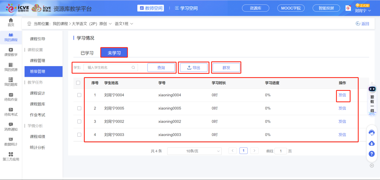Expand the 语文1班 class dropdown
Screen dimensions: 380x180
pos(124,24)
